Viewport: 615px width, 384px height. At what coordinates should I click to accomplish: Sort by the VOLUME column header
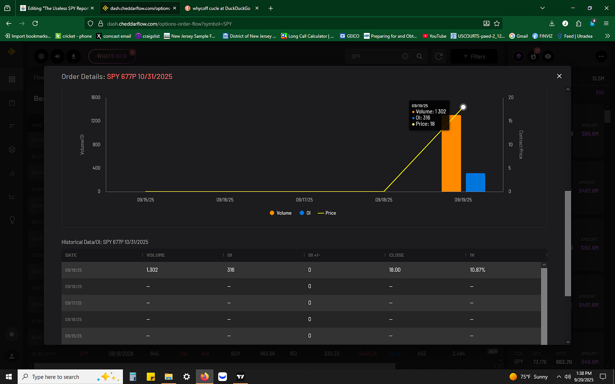point(155,255)
